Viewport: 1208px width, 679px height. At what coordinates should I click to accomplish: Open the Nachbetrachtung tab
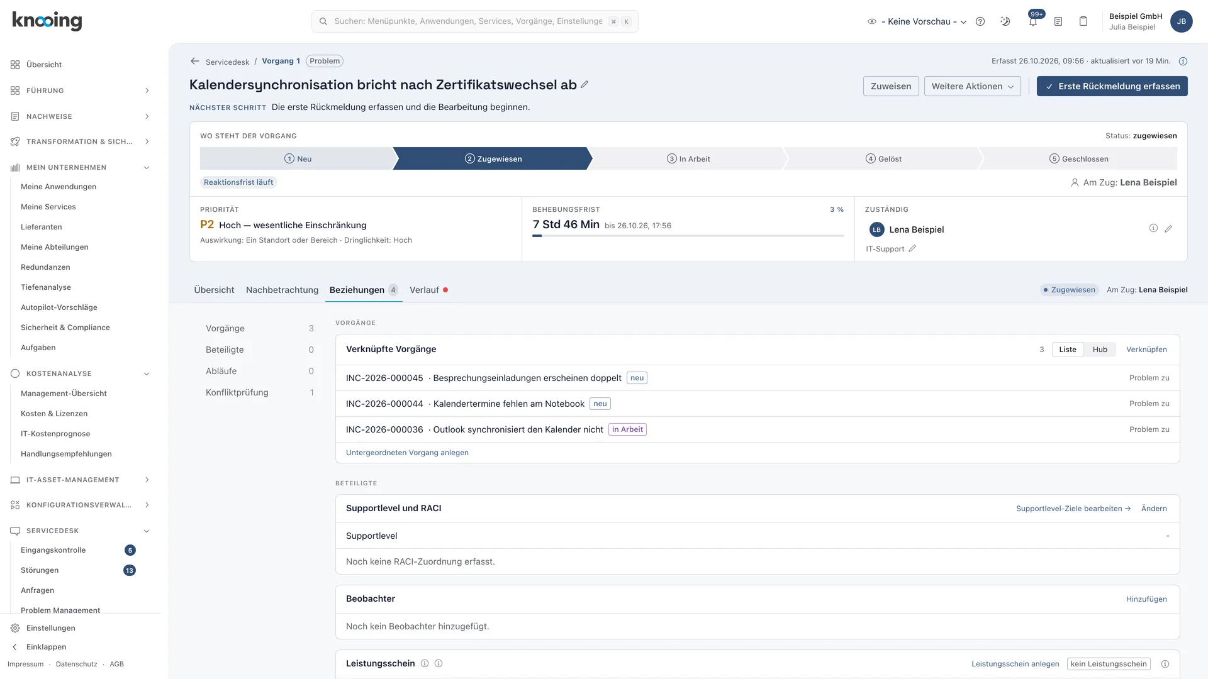282,290
